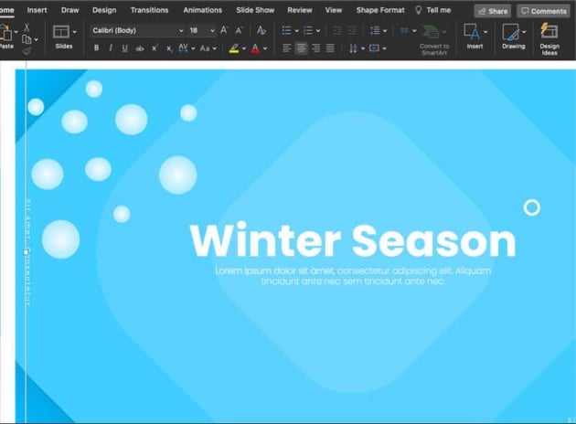Open the Shape Format tab
The image size is (576, 424).
coord(379,10)
